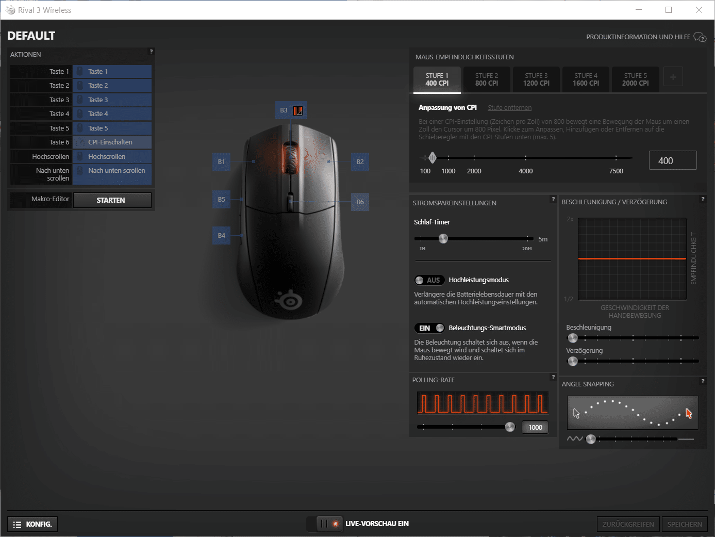Screen dimensions: 715x537
Task: Expand the Hochscrollen action dropdown
Action: point(112,156)
